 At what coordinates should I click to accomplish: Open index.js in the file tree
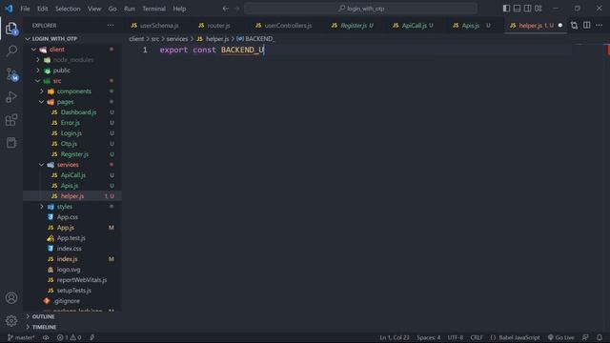pyautogui.click(x=67, y=259)
